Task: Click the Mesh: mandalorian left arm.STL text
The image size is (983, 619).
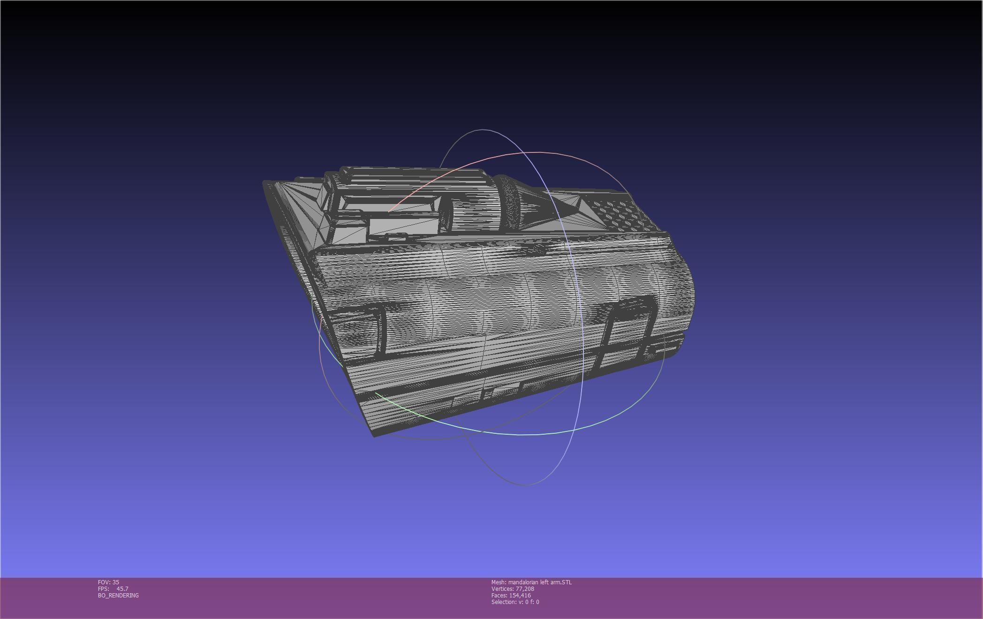Action: [531, 582]
